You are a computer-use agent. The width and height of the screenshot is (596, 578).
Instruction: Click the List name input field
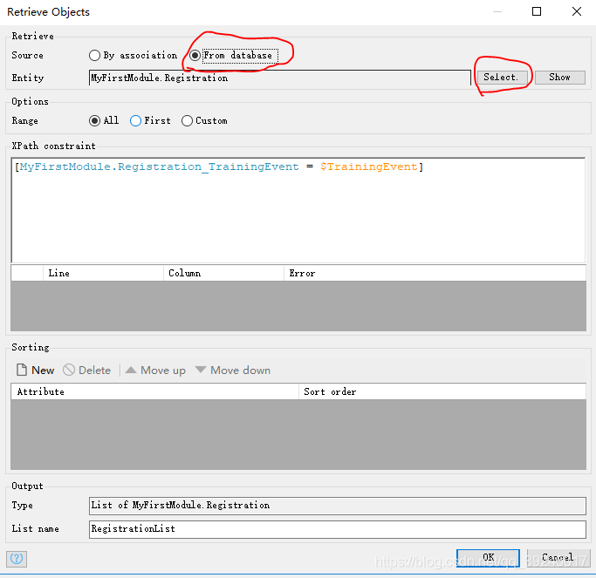click(x=337, y=528)
